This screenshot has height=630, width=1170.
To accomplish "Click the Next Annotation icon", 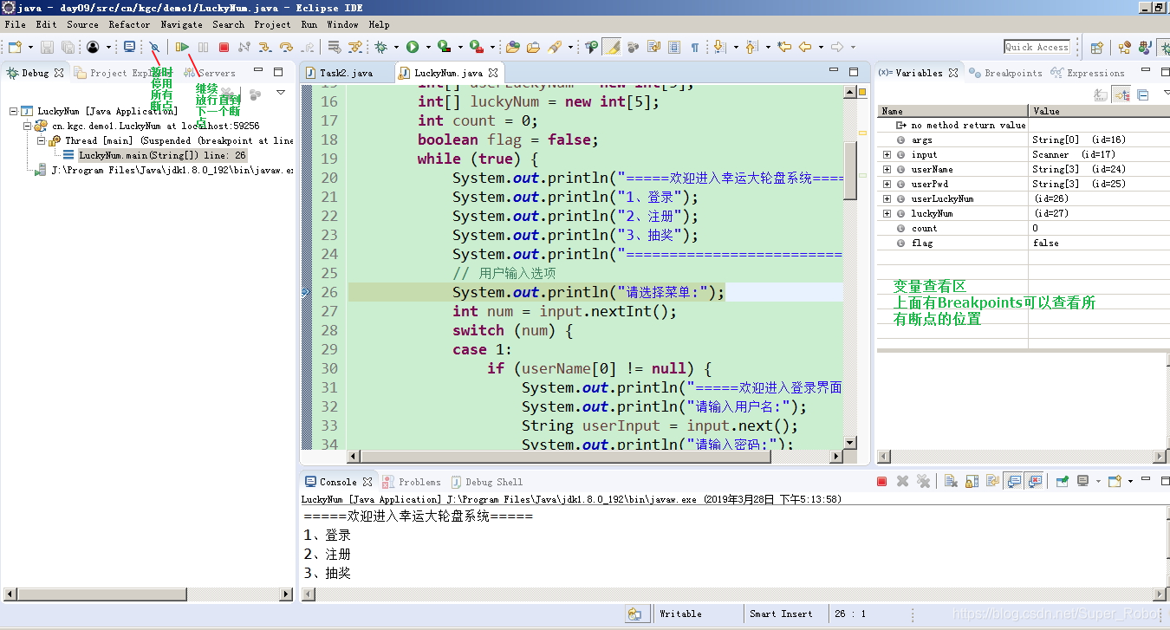I will tap(719, 47).
